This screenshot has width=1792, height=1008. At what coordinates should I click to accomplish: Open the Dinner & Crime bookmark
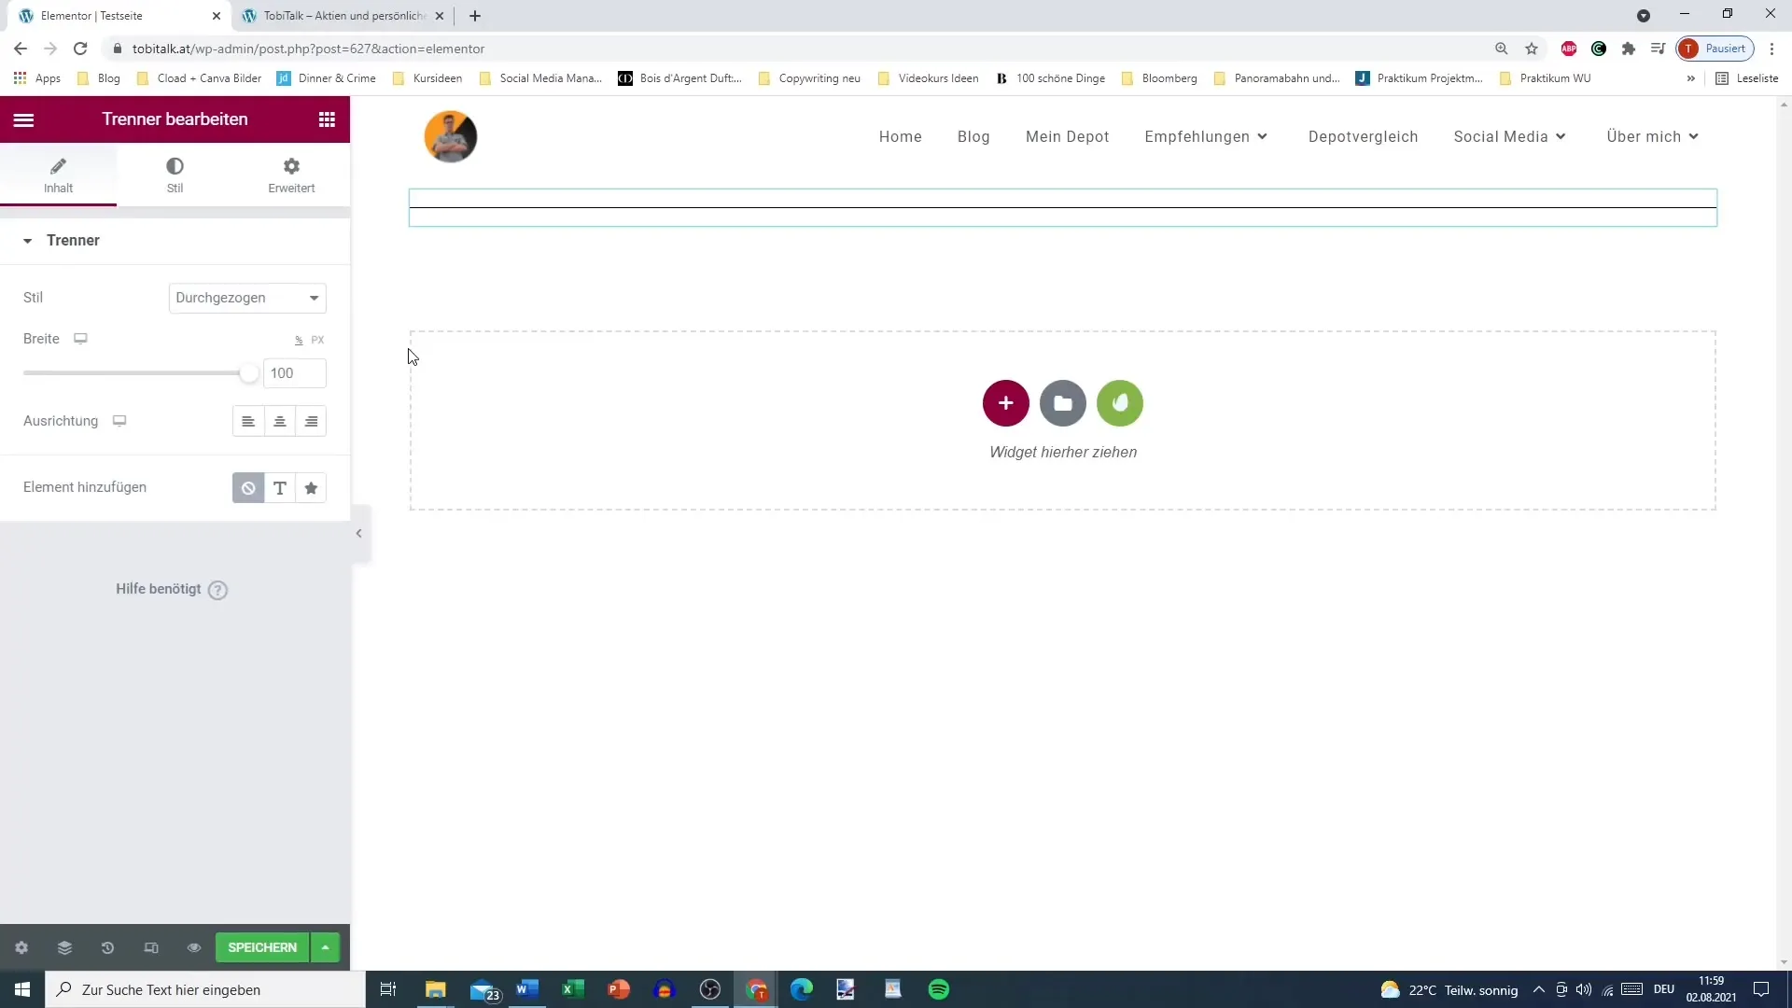pos(327,78)
